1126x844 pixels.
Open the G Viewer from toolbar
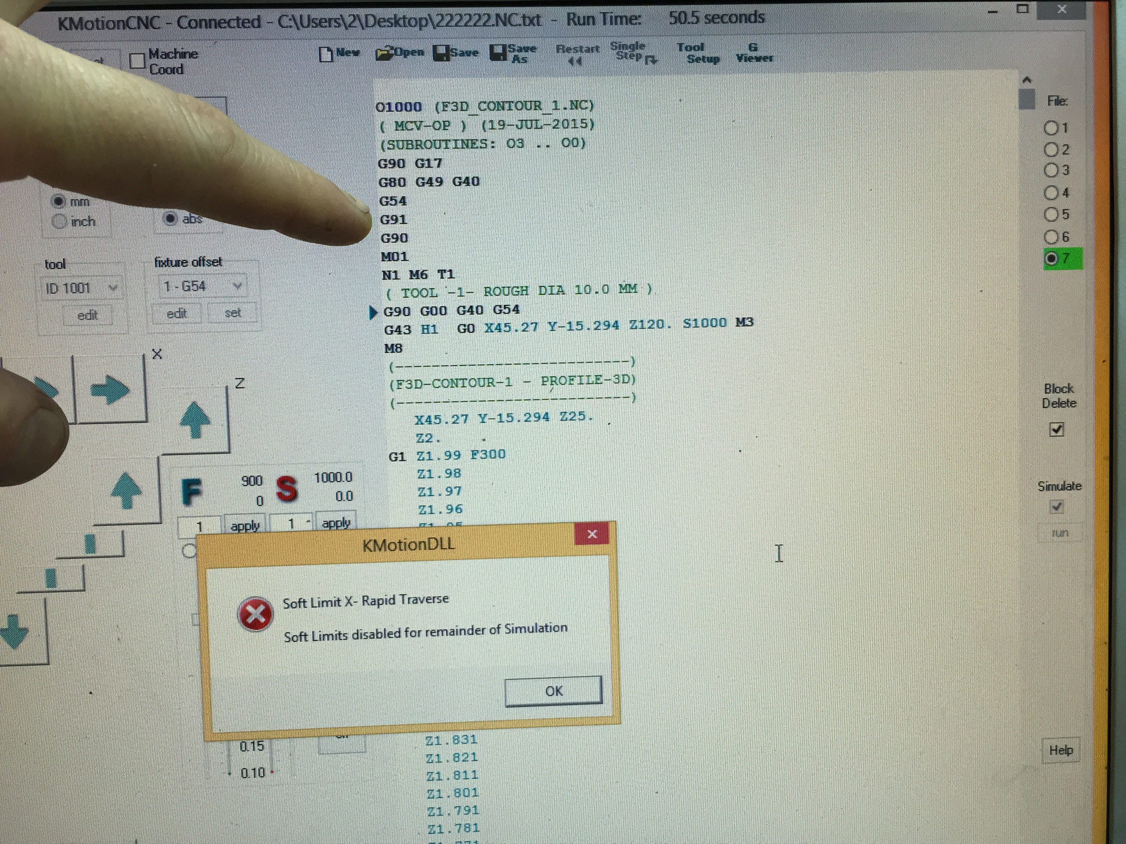pyautogui.click(x=754, y=53)
